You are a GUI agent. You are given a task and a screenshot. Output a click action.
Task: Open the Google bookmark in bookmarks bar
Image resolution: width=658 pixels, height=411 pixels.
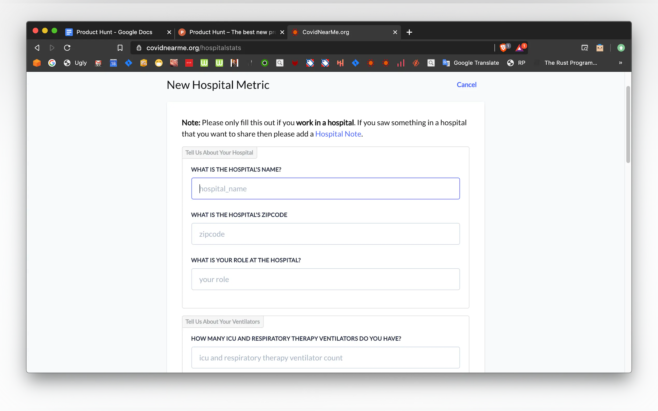52,63
